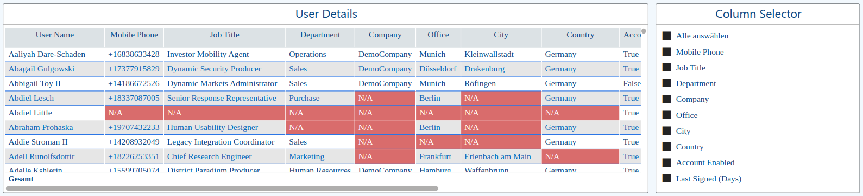Viewport: 863px width, 196px height.
Task: Toggle the Account Enabled checkbox
Action: coord(666,162)
